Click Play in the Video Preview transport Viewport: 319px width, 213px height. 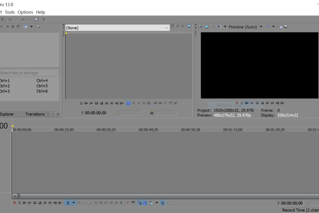click(x=252, y=103)
